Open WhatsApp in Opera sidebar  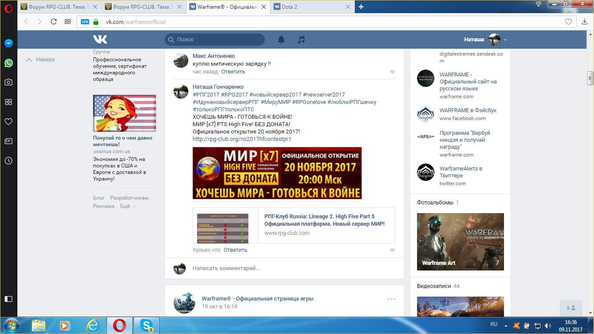coord(8,63)
